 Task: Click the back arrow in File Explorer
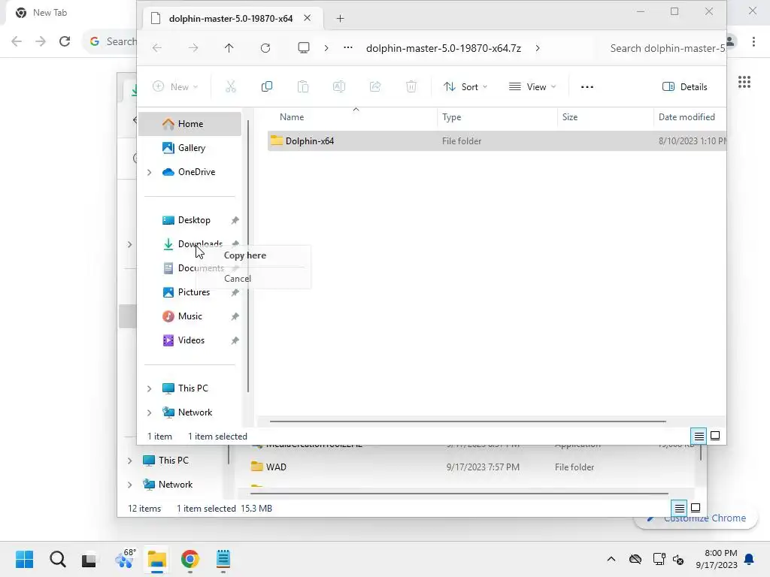pyautogui.click(x=157, y=48)
